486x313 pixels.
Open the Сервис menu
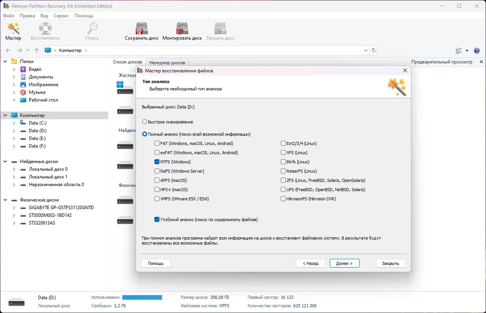coord(61,16)
